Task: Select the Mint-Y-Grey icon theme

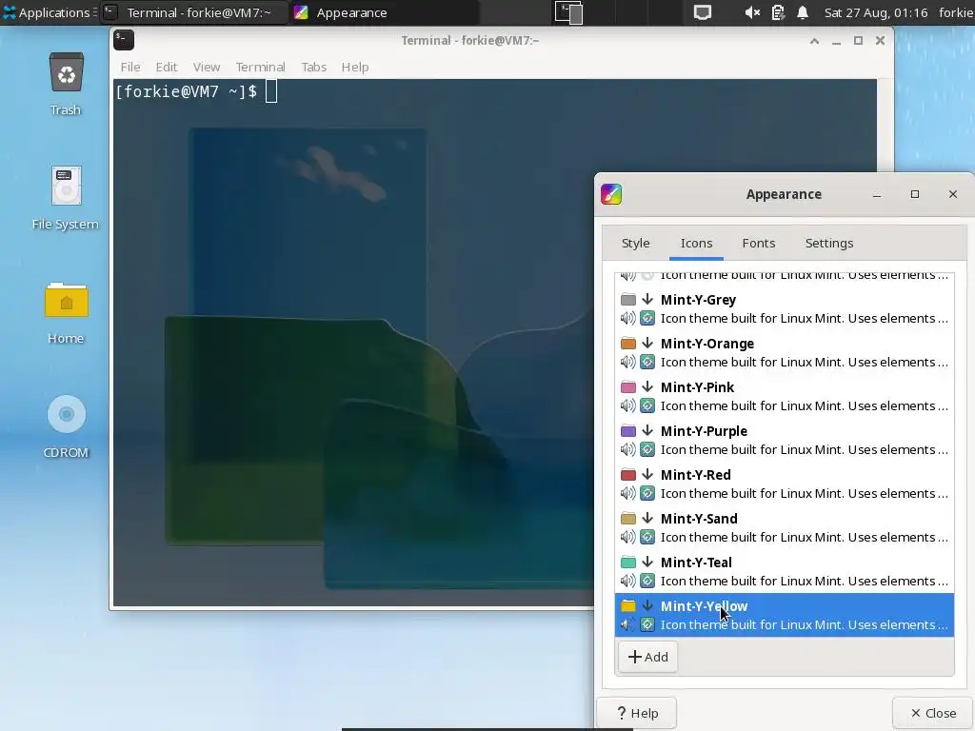Action: tap(785, 309)
